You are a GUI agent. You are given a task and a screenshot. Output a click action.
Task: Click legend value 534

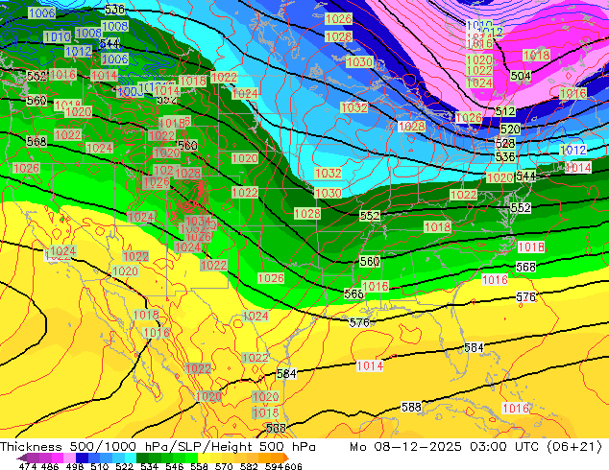149,466
